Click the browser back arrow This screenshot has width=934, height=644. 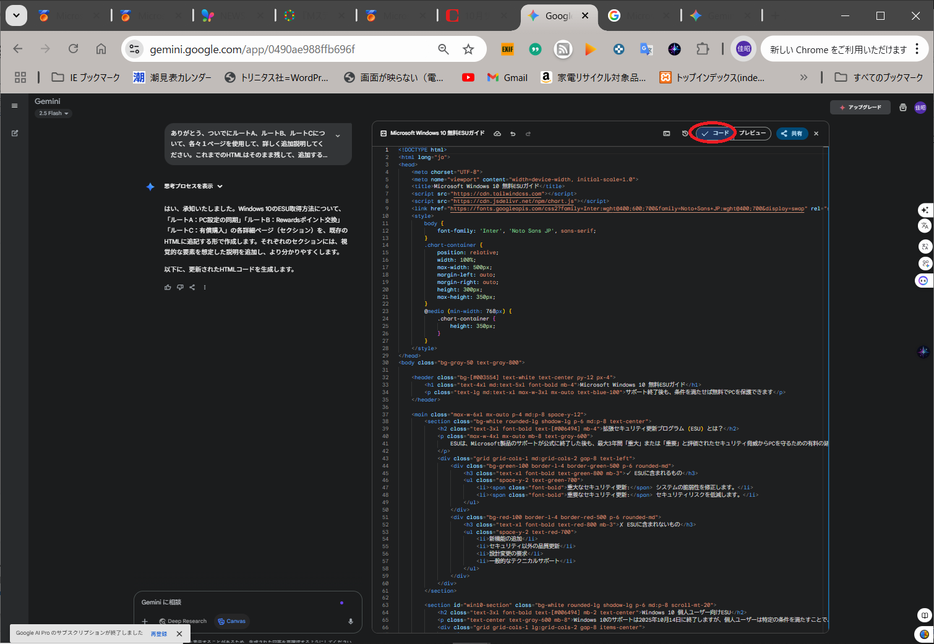18,49
